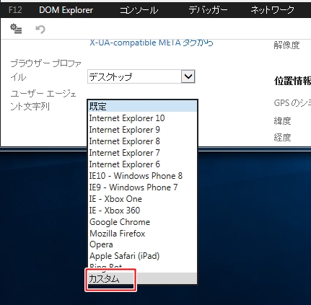Pick Google Chrome user agent
This screenshot has width=311, height=305.
click(142, 222)
